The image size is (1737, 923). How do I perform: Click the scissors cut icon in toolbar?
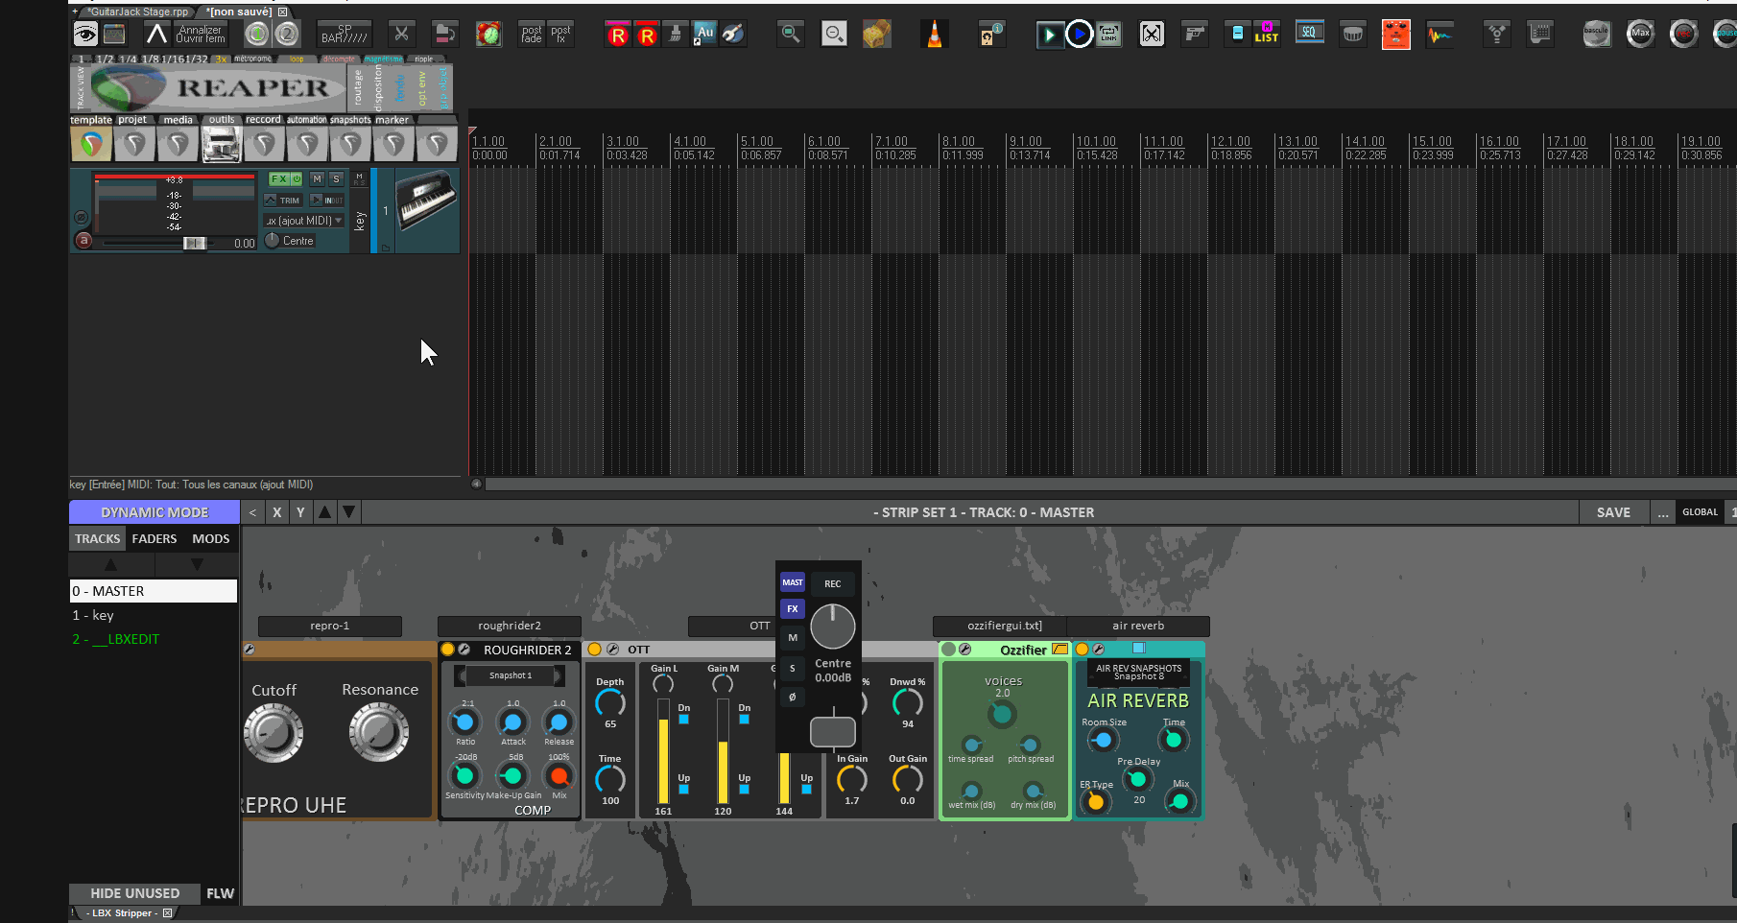tap(401, 35)
